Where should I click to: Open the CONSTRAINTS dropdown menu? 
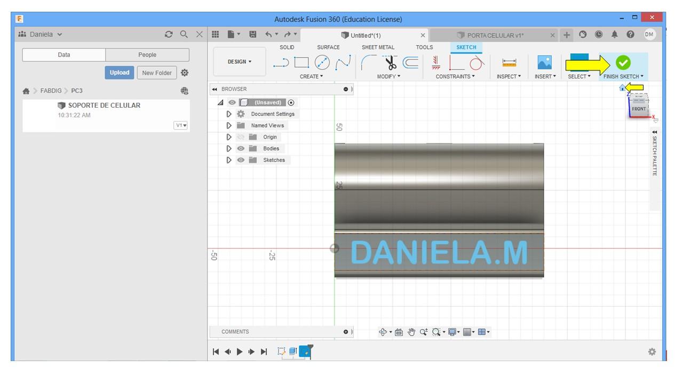coord(455,77)
